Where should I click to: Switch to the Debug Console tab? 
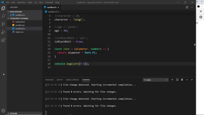tap(72, 80)
